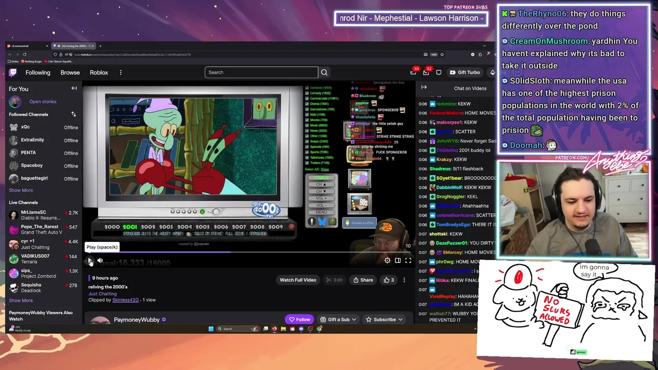Open MrLlamaSC live channel
Image resolution: width=658 pixels, height=370 pixels.
coord(43,215)
